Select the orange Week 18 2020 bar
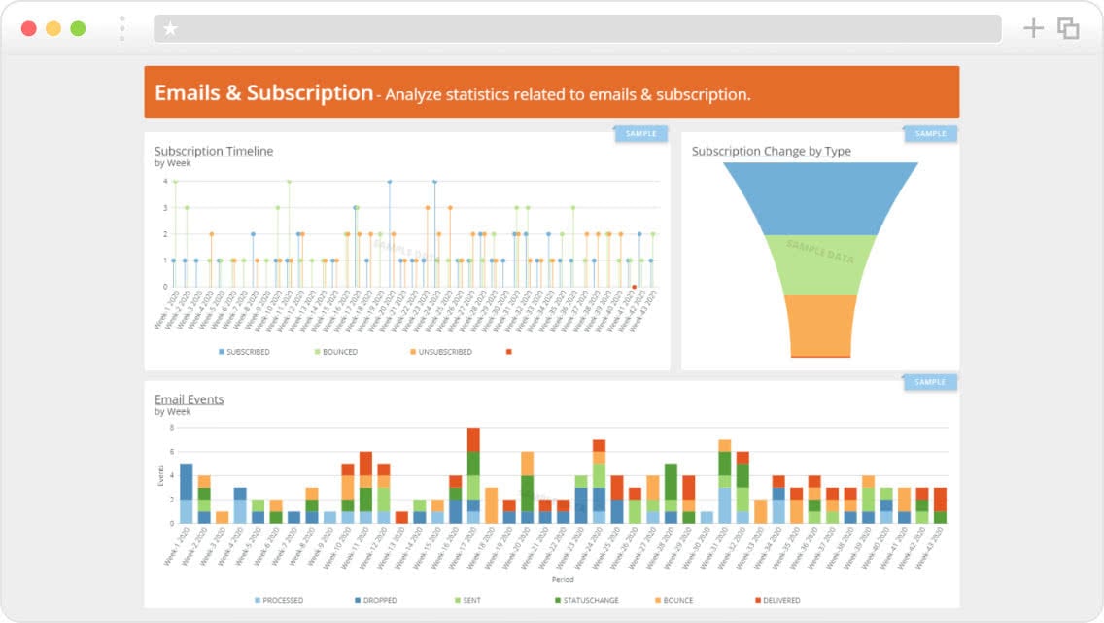 pos(492,505)
